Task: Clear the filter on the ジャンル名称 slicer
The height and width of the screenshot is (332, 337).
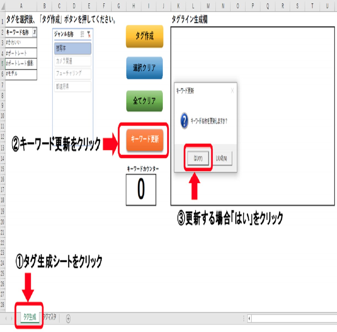Action: [89, 34]
